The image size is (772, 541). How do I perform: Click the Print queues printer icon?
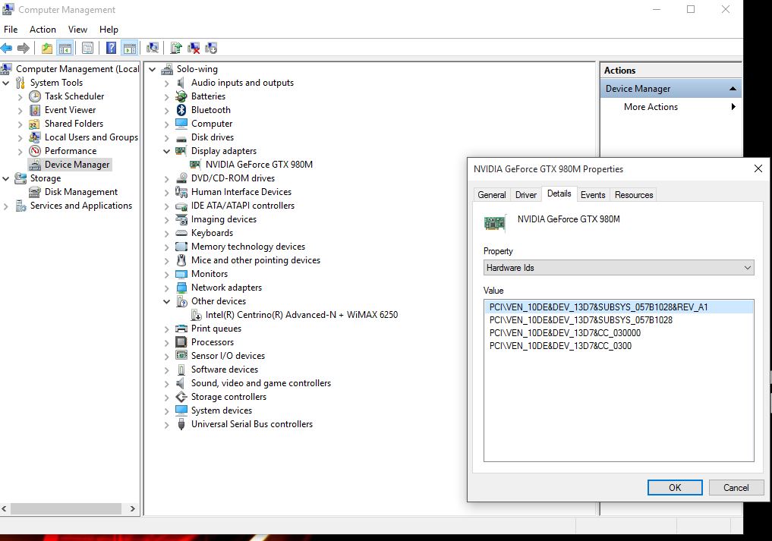click(x=181, y=329)
